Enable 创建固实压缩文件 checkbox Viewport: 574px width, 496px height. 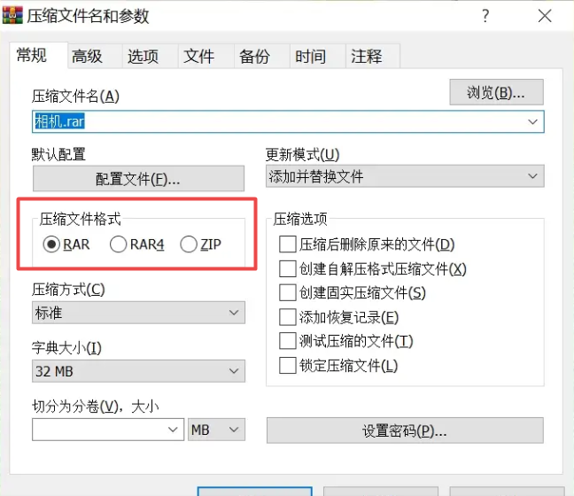pos(287,292)
